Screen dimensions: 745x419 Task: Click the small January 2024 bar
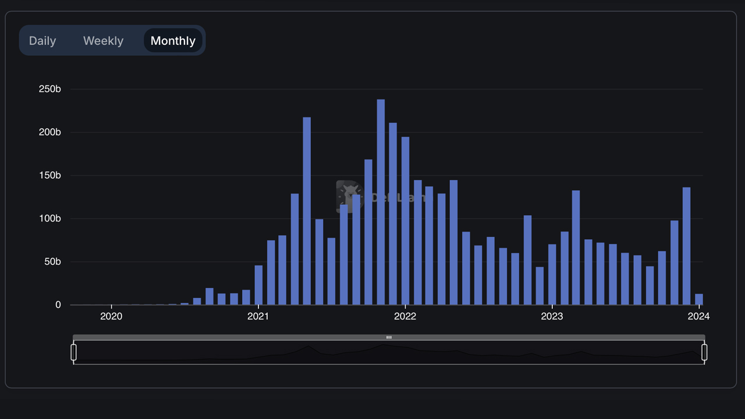[699, 299]
